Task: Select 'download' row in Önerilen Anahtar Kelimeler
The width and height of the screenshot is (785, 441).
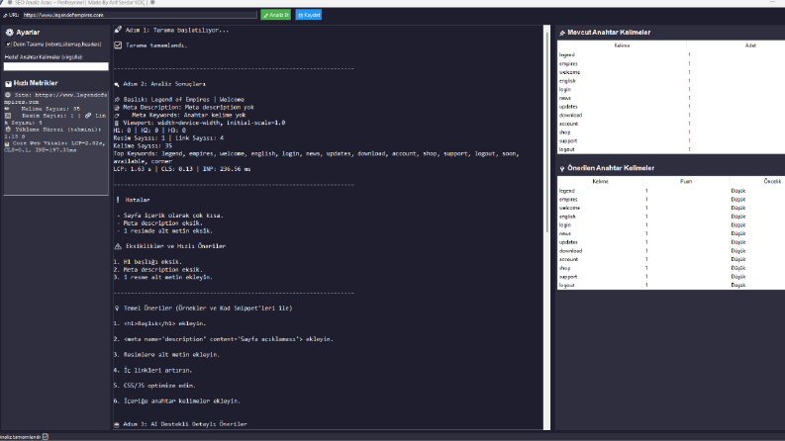Action: point(671,250)
